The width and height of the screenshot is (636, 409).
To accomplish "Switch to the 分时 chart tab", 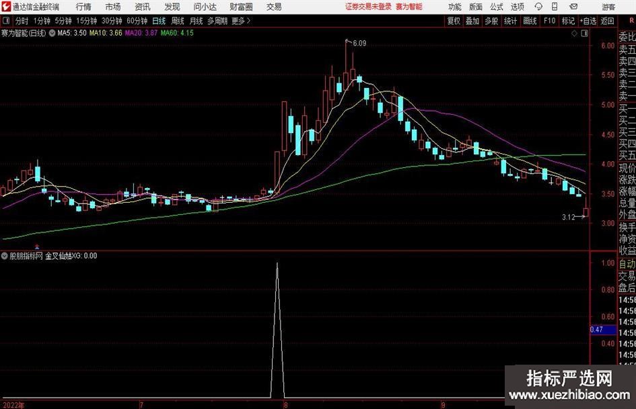I will tap(22, 21).
